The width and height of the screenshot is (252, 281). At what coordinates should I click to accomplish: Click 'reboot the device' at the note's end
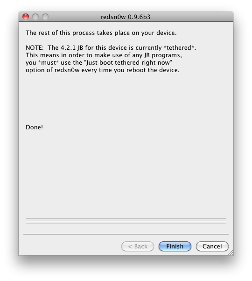pos(153,70)
